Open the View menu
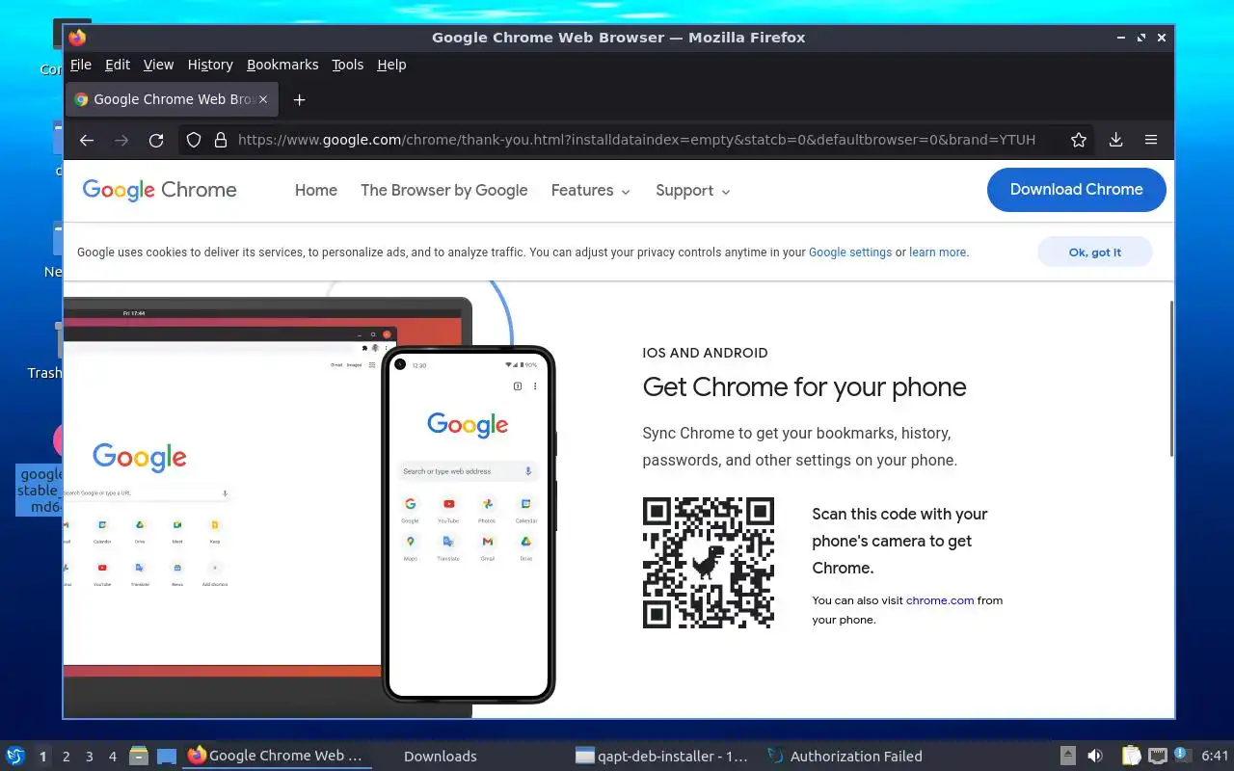Image resolution: width=1234 pixels, height=771 pixels. (158, 65)
